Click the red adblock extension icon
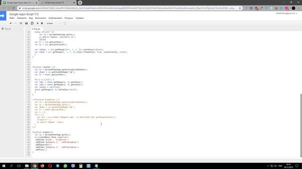The height and width of the screenshot is (169, 302). [256, 8]
